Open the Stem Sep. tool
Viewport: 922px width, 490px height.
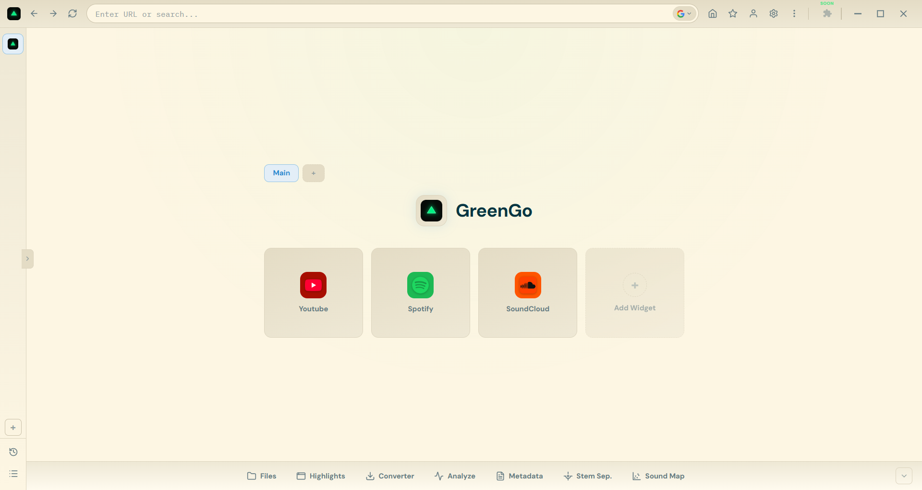(x=588, y=476)
